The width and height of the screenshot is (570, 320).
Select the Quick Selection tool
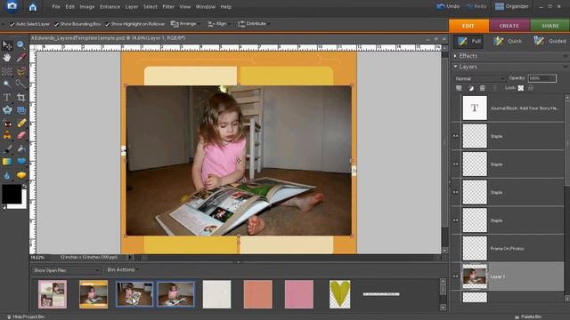click(21, 84)
